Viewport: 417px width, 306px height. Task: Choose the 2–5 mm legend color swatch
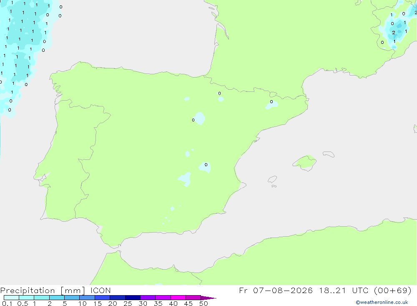pos(57,298)
